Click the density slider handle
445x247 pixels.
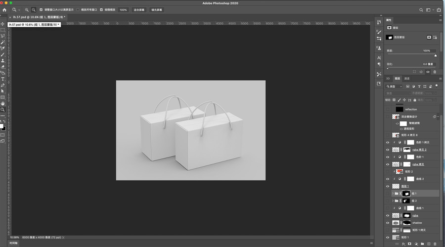click(436, 55)
